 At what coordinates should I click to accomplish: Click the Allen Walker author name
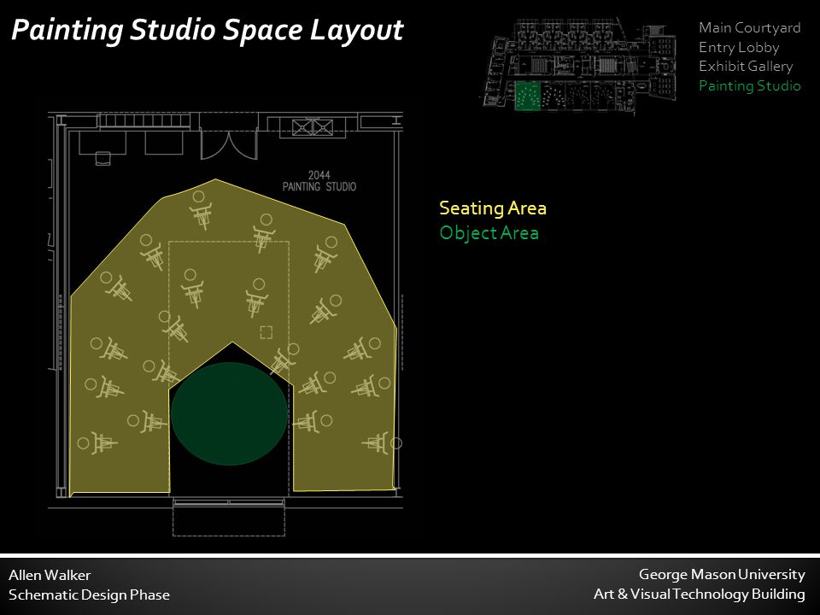coord(50,575)
